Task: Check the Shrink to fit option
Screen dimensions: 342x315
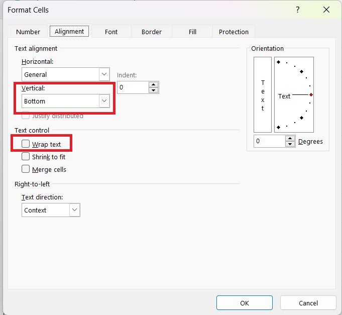Action: [26, 156]
